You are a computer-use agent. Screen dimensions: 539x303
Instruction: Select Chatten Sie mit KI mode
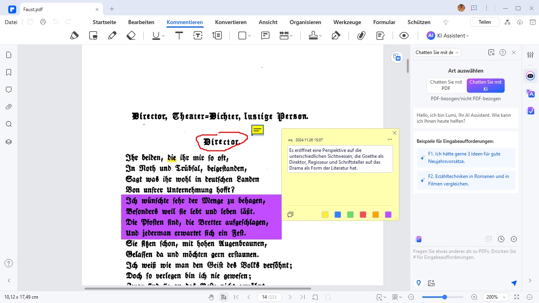pos(485,85)
